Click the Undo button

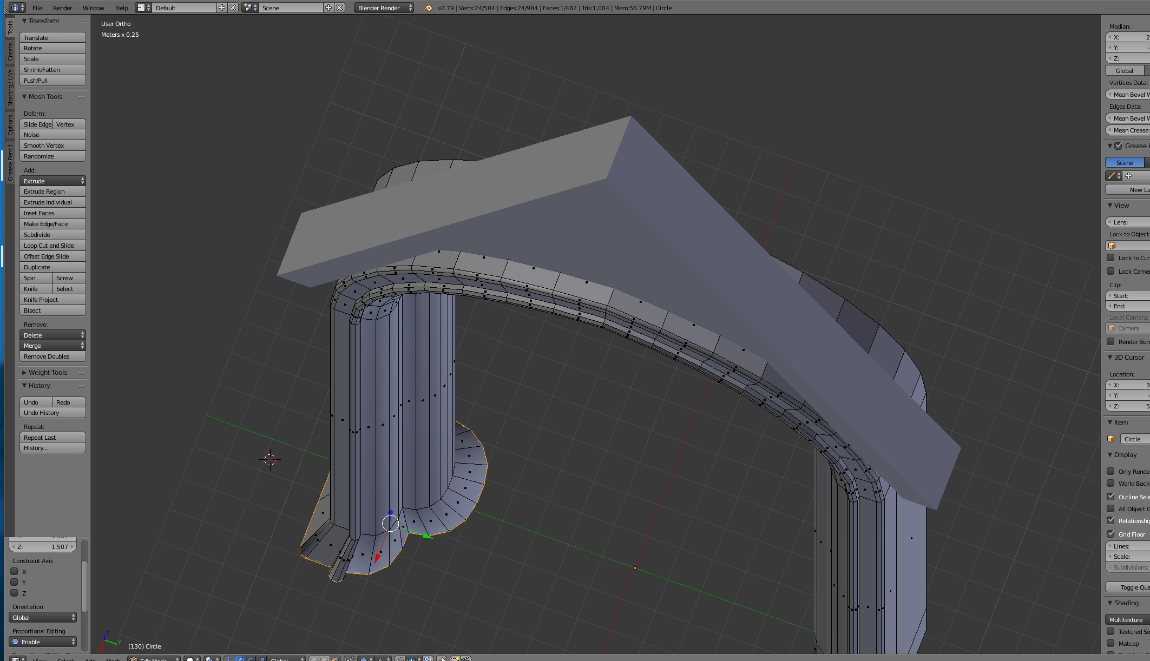click(36, 402)
